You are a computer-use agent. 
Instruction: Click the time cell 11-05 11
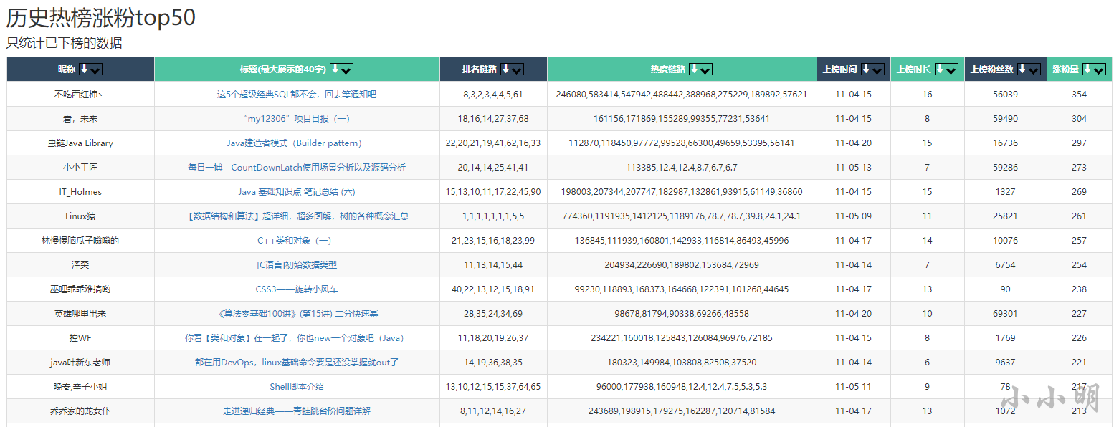(854, 387)
